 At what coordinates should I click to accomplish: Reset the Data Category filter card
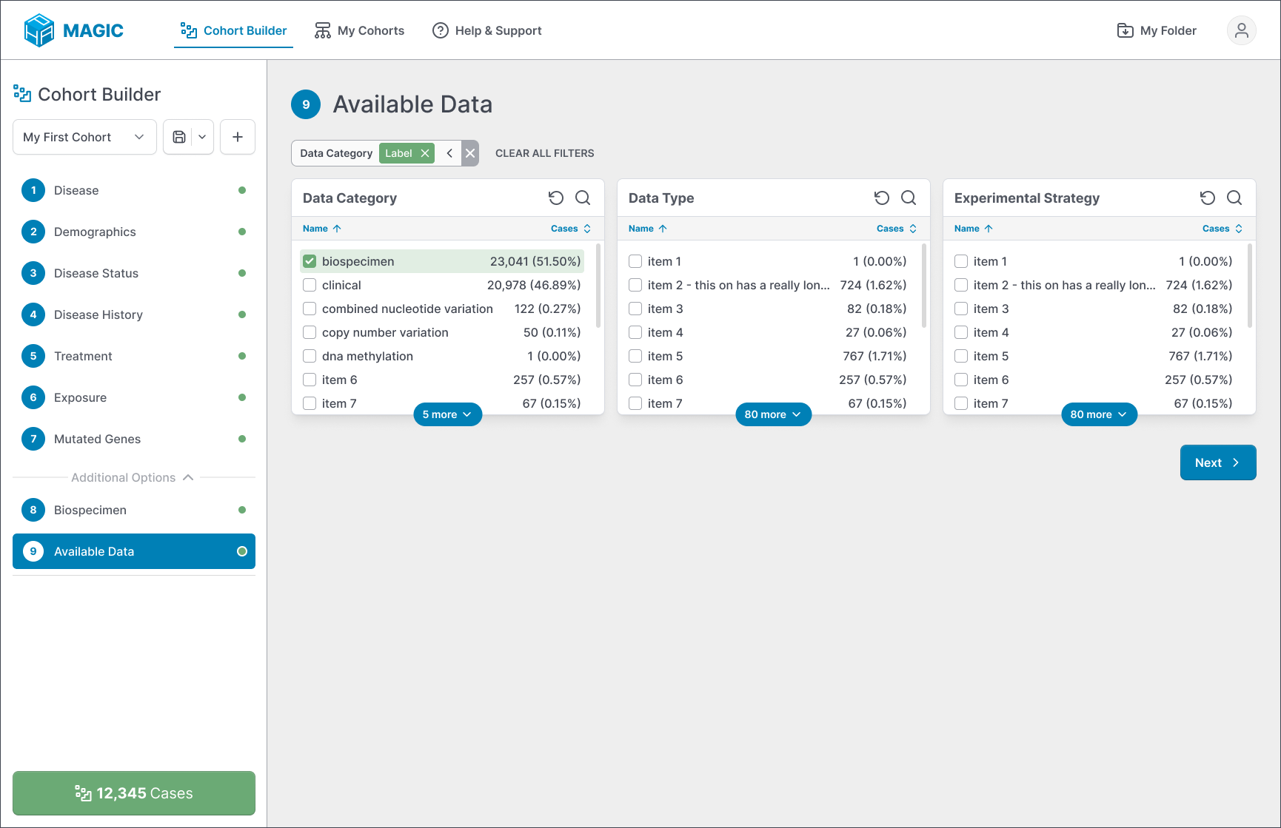(x=556, y=198)
